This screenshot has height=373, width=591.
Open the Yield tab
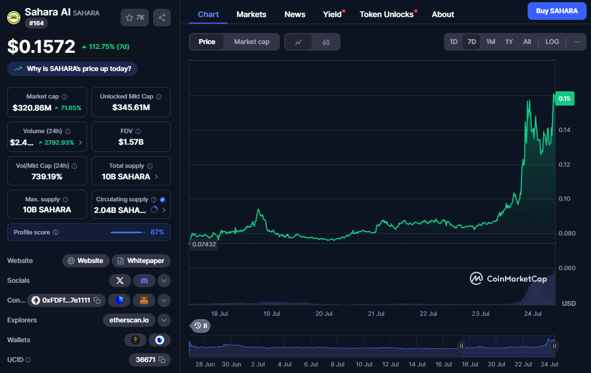333,14
